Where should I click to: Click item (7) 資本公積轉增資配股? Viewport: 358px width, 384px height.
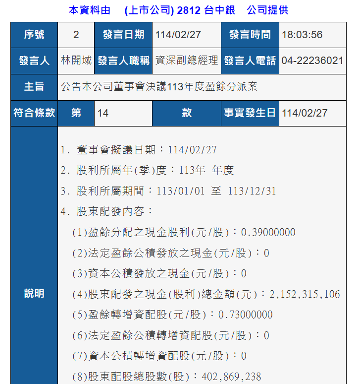(159, 356)
